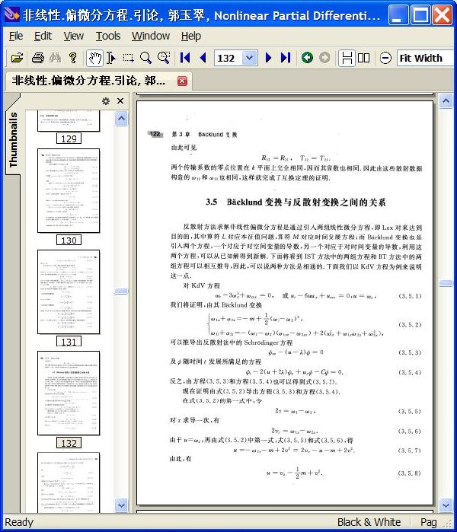Open the Help menu
This screenshot has height=532, width=457.
point(191,36)
